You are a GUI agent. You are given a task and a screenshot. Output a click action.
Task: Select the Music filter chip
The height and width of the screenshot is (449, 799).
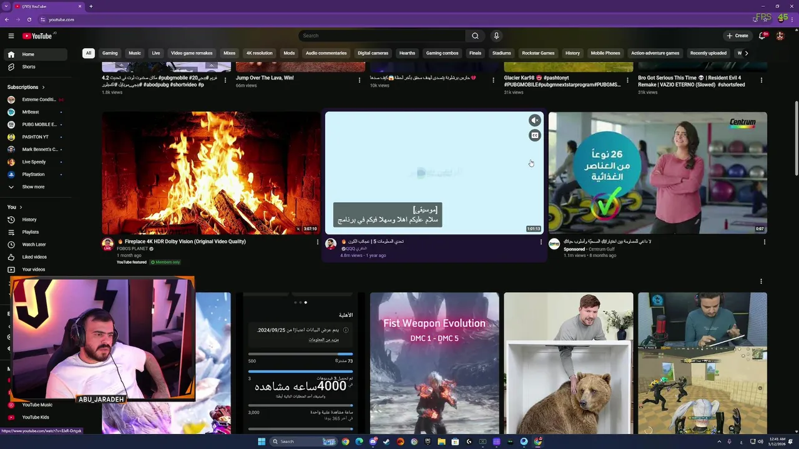pos(135,53)
